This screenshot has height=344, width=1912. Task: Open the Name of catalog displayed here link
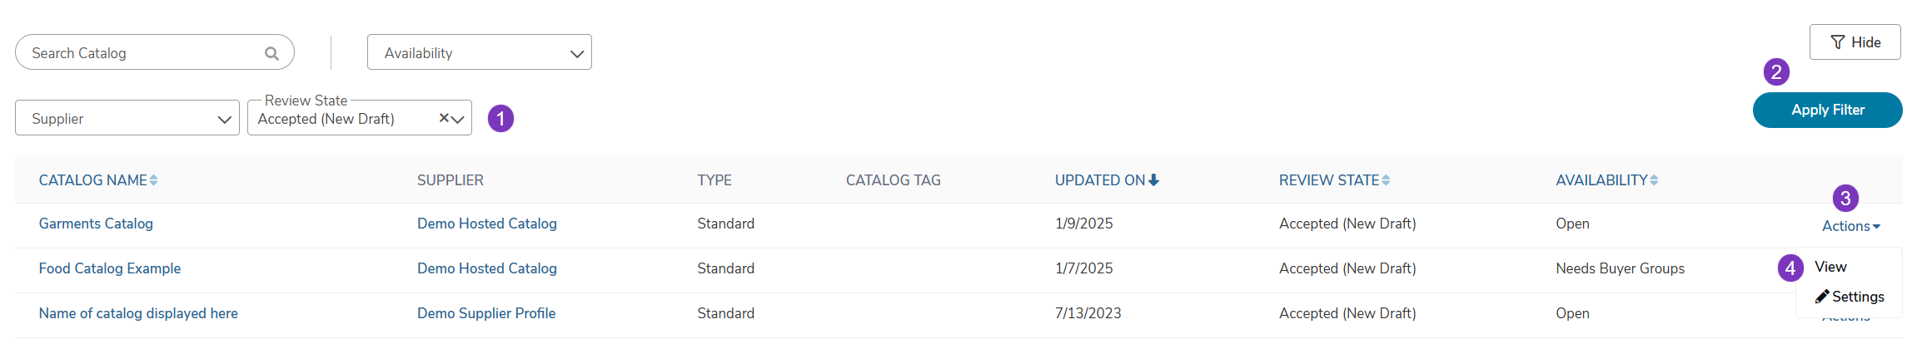138,313
